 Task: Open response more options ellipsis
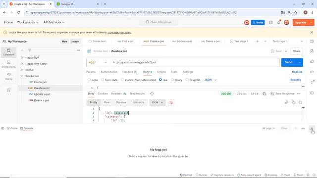299,93
